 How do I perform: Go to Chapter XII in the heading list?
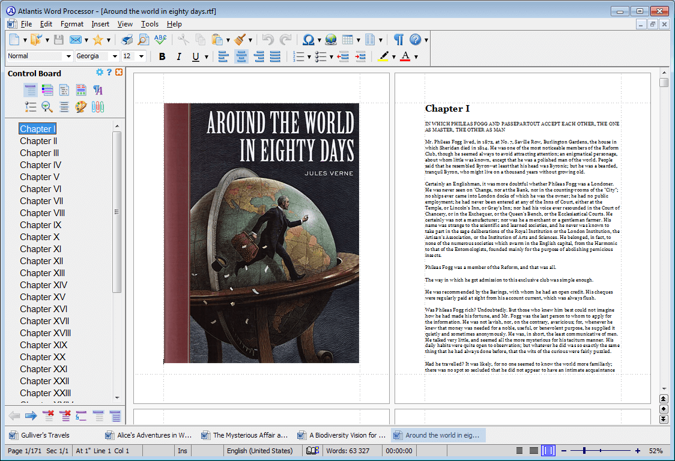point(41,261)
